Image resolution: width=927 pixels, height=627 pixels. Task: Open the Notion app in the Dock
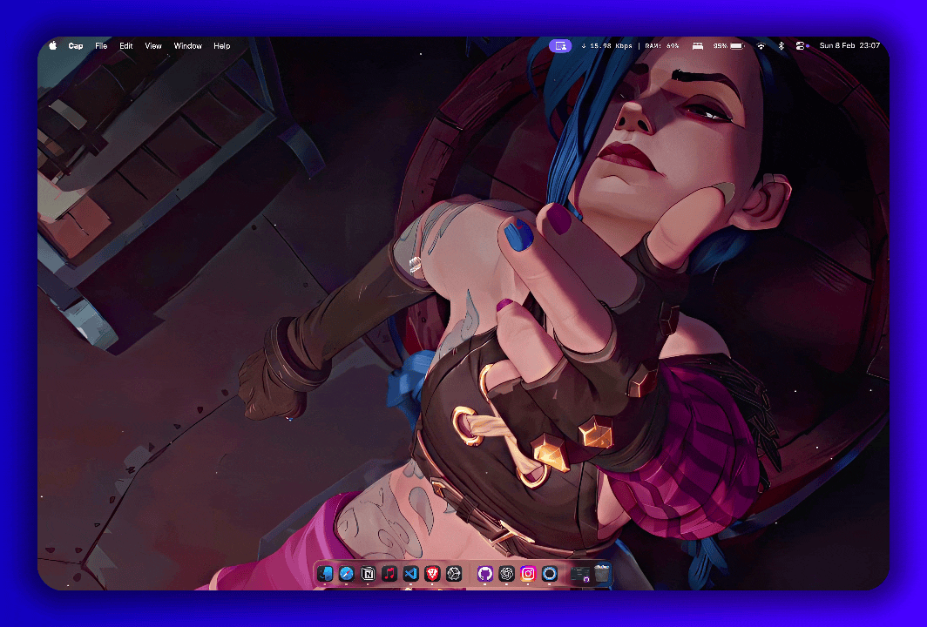pyautogui.click(x=369, y=574)
